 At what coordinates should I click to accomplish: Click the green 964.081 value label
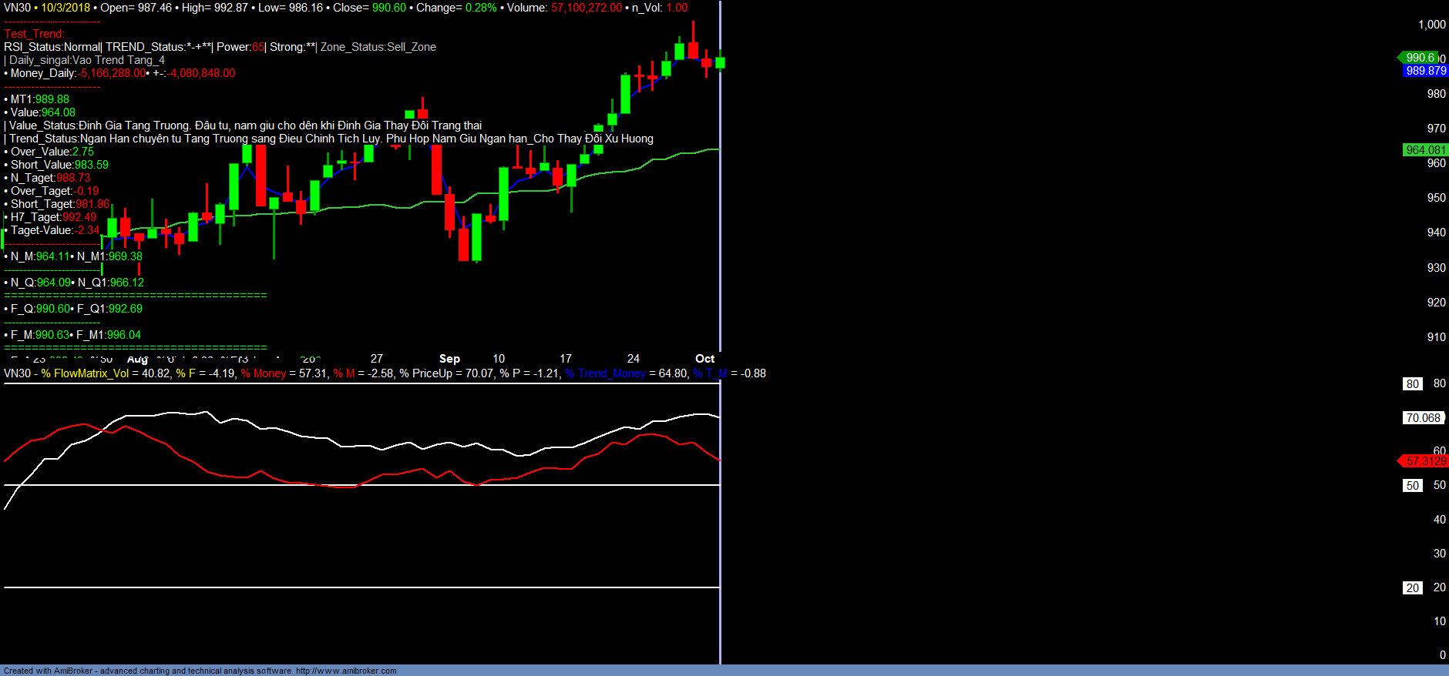1425,150
